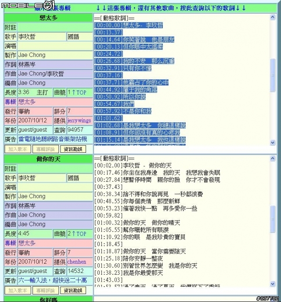Click lyric line 你笑著說 他是朋友
The height and width of the screenshot is (302, 281).
coord(149,40)
